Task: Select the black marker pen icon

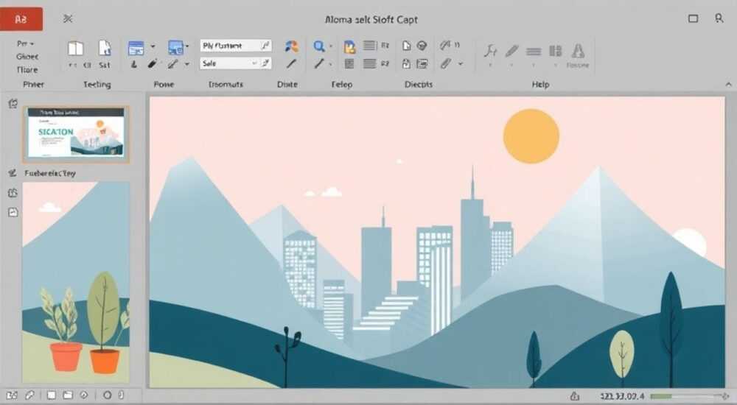Action: 153,63
